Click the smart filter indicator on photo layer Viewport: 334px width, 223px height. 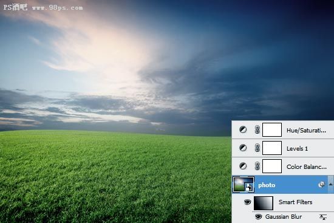[x=321, y=184]
